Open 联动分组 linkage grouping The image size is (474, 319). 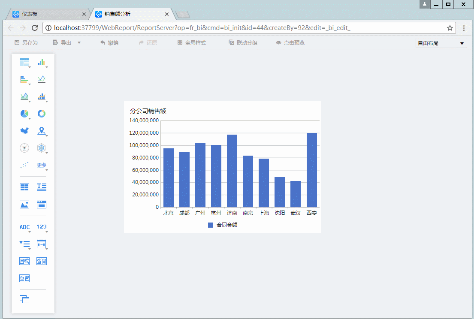[x=243, y=42]
